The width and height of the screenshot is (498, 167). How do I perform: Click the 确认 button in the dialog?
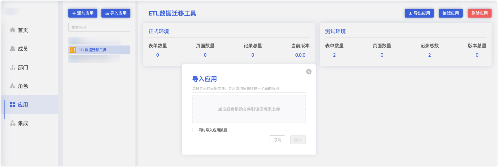tap(298, 140)
